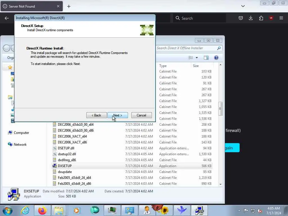Open Windows Start menu

pos(8,210)
